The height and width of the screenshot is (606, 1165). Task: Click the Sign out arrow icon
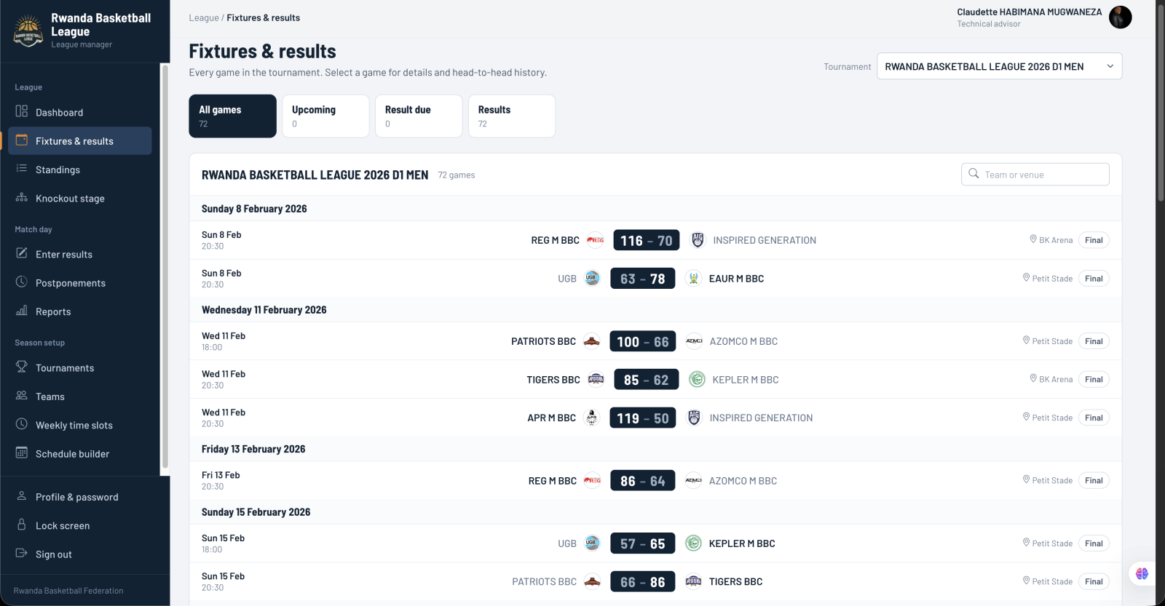click(22, 553)
